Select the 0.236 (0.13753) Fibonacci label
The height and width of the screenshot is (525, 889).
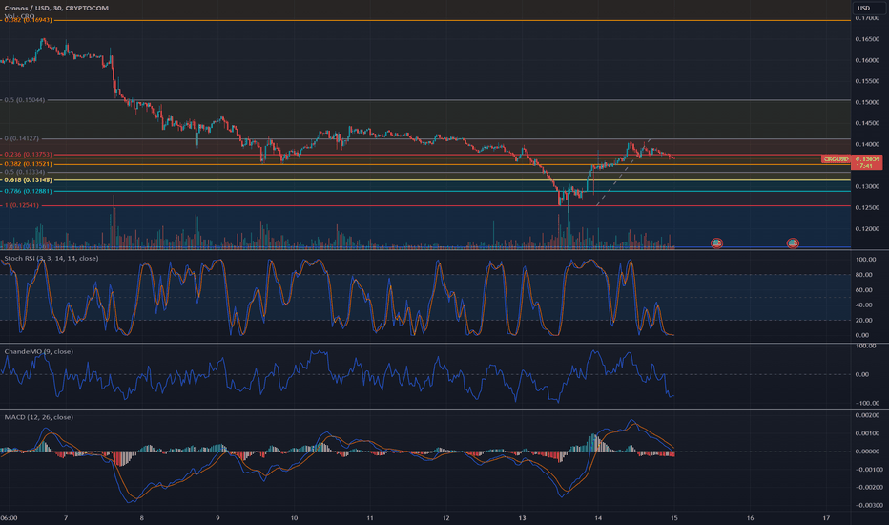[28, 155]
